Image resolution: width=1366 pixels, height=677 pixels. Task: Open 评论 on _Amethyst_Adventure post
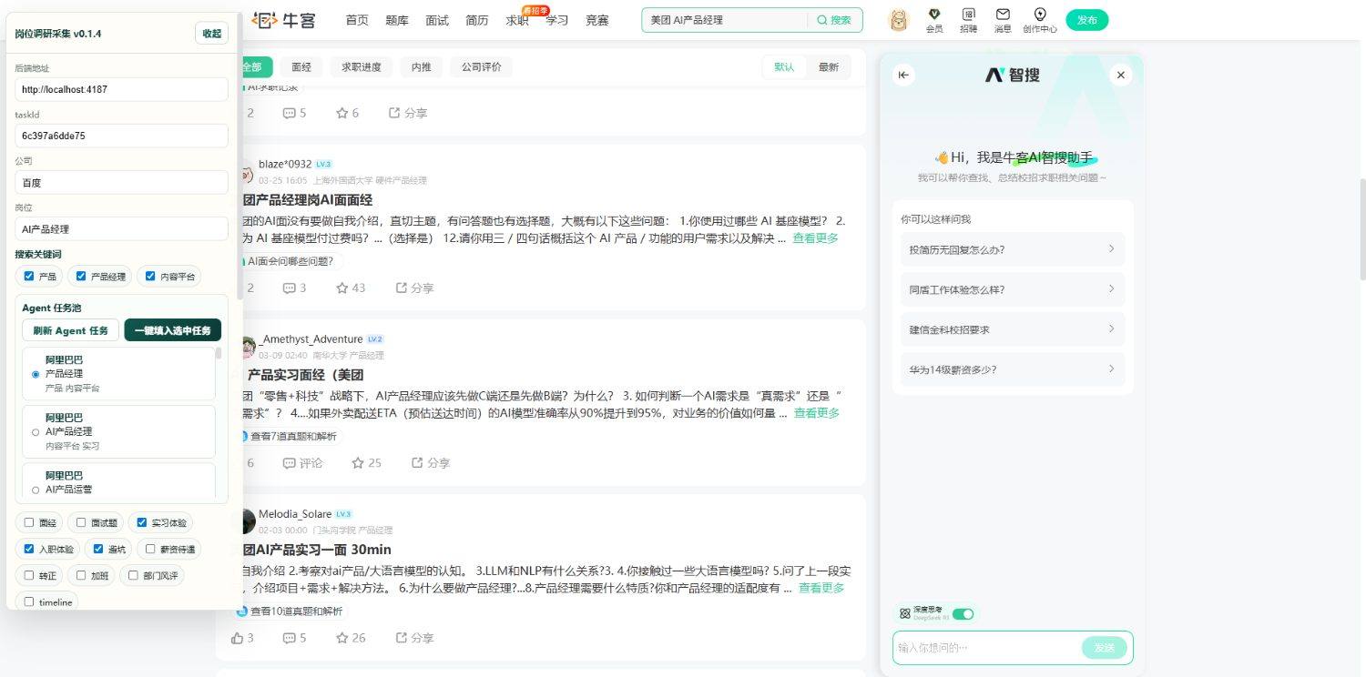(302, 463)
